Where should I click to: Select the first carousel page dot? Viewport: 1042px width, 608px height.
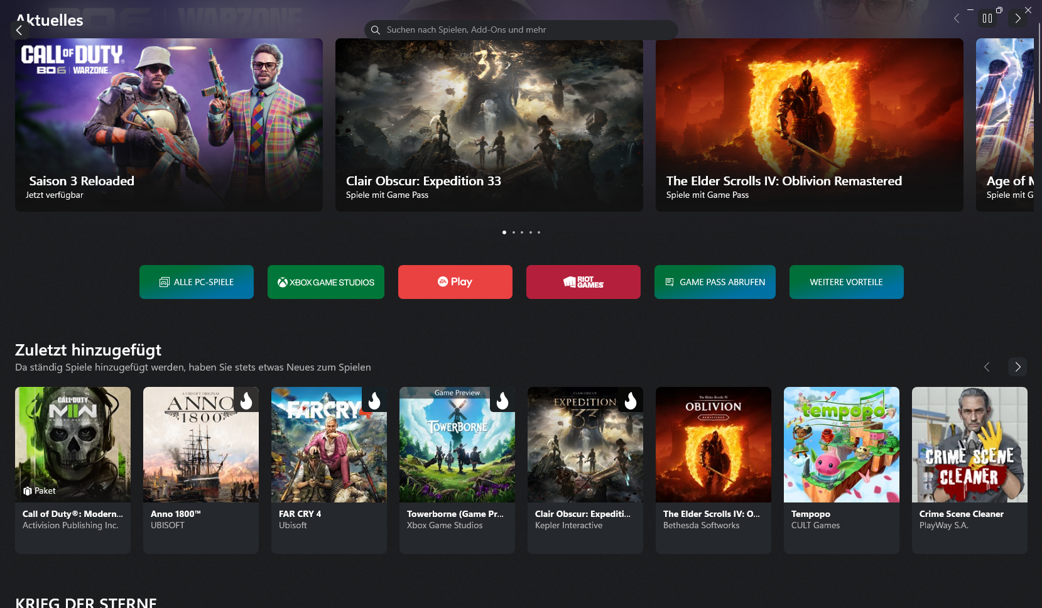pos(504,232)
